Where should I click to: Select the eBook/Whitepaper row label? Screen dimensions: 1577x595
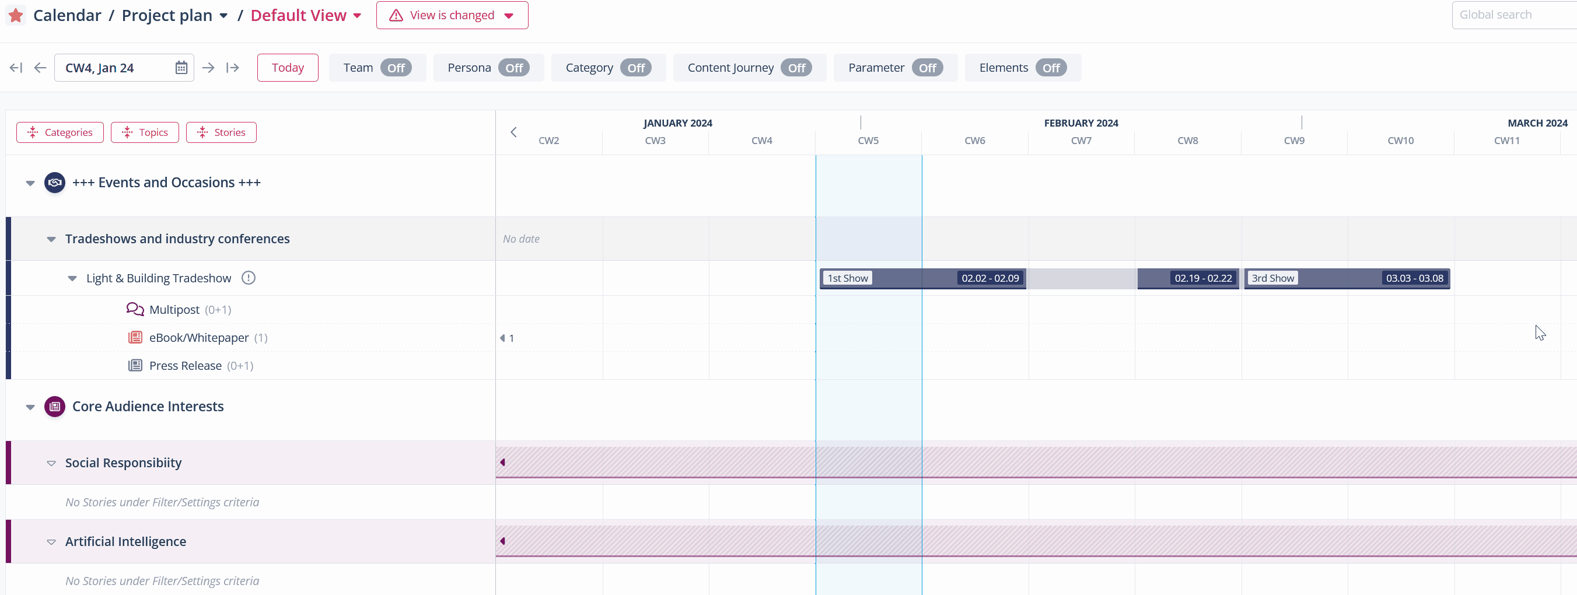point(199,338)
